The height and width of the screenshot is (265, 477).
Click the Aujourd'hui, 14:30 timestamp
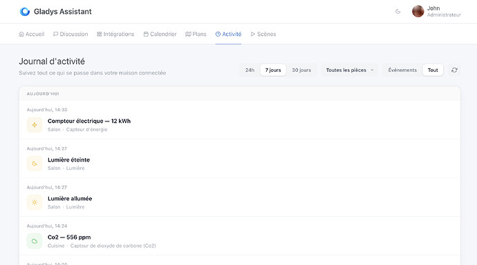(x=47, y=110)
